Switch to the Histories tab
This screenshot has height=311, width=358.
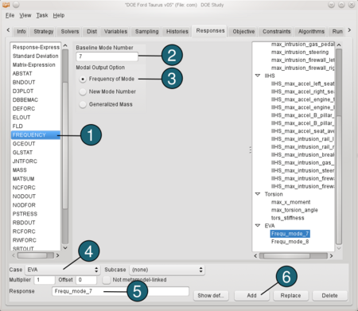pos(177,32)
